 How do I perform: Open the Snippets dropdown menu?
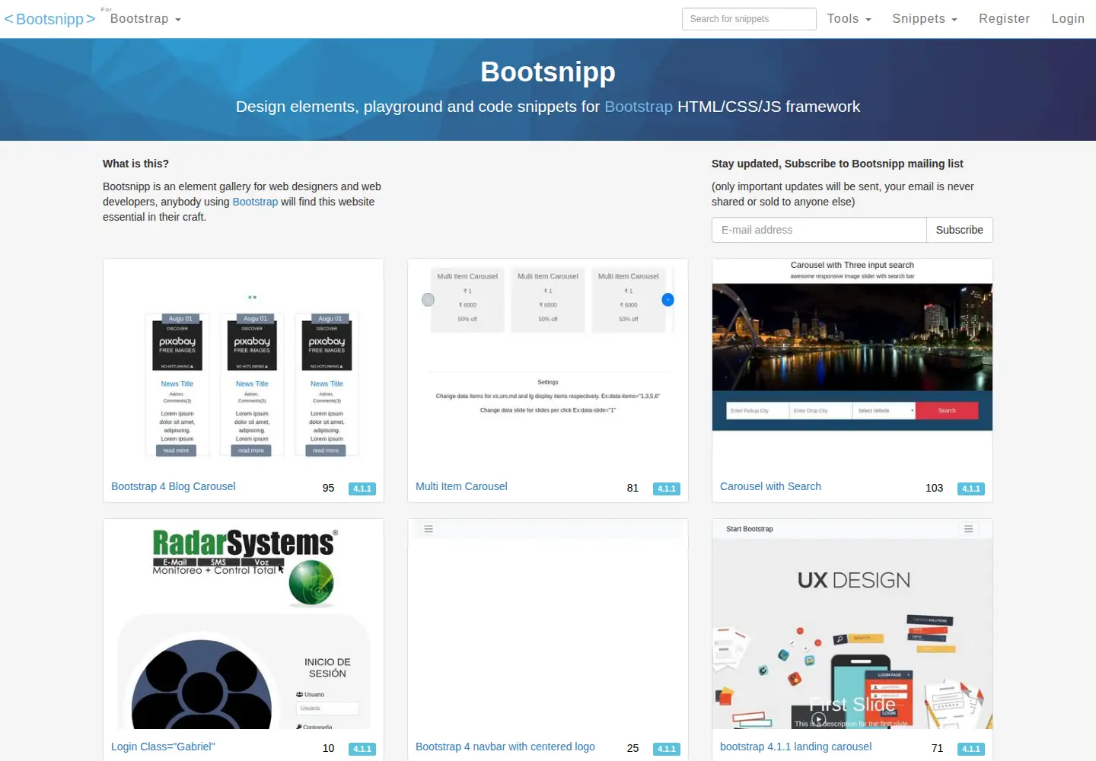[925, 19]
